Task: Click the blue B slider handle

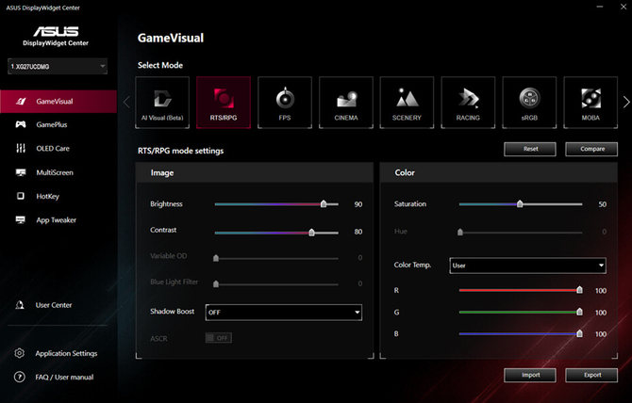Action: tap(579, 333)
